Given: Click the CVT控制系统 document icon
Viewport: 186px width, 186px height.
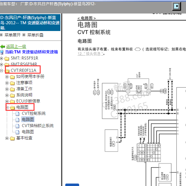Looking at the screenshot, I should coord(18,114).
